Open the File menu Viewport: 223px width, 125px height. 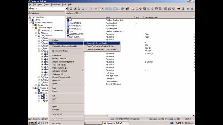[x=30, y=5]
